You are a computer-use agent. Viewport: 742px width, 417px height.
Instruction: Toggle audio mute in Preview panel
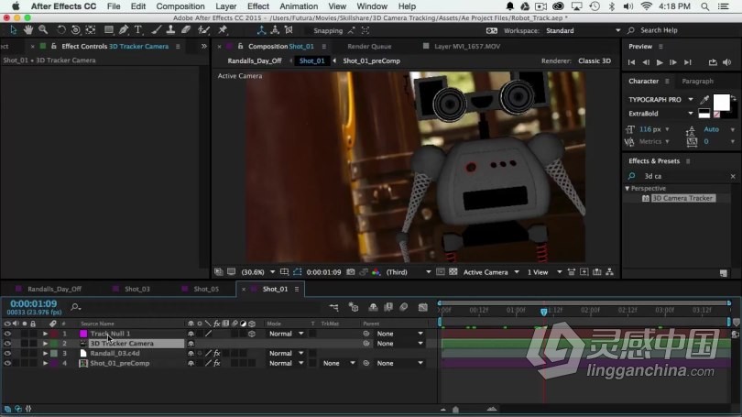[726, 62]
